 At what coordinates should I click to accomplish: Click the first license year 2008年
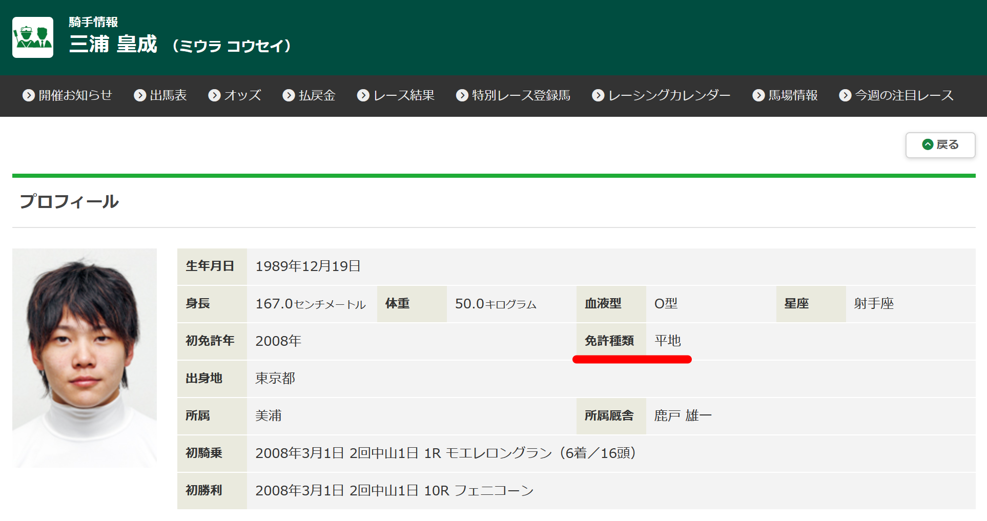click(278, 341)
